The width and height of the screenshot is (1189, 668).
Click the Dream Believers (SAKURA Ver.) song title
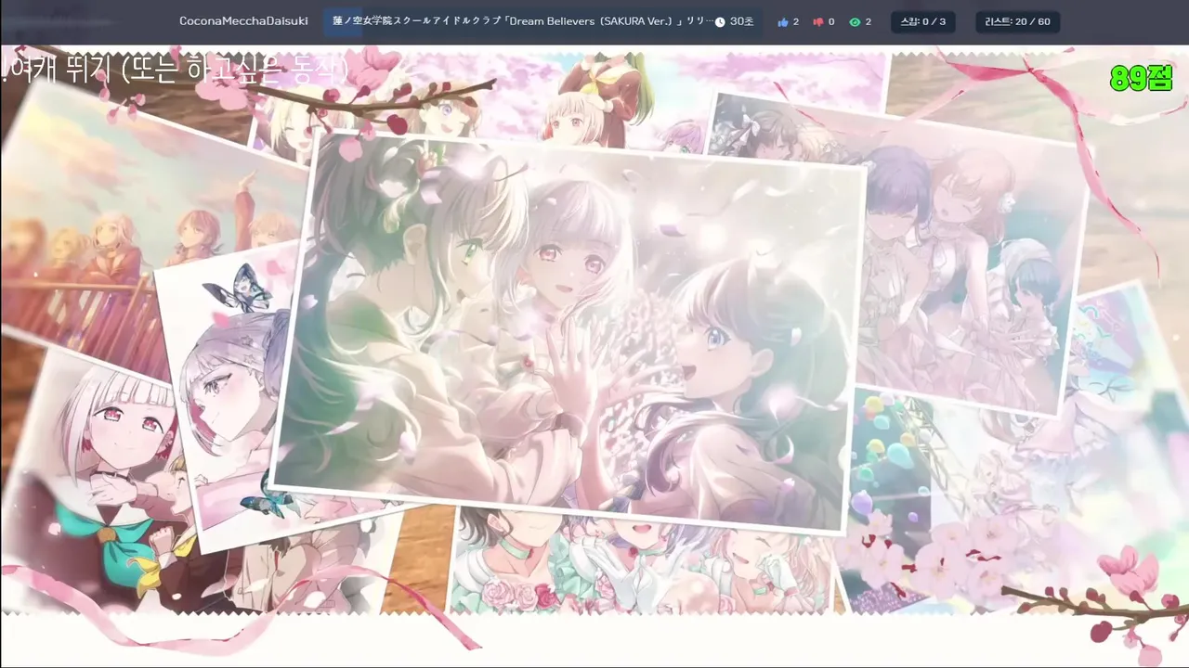(x=523, y=21)
